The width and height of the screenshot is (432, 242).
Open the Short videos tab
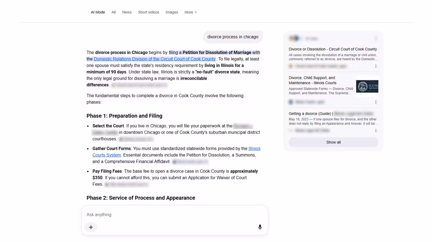click(x=148, y=12)
